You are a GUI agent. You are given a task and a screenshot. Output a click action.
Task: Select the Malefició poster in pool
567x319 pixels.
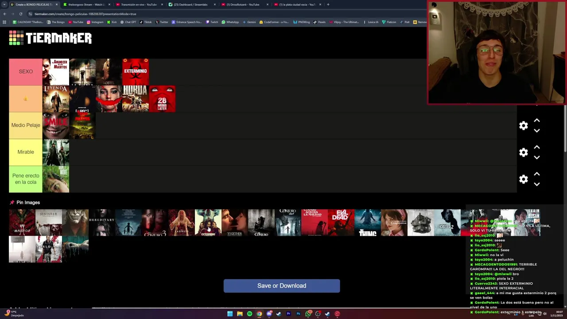click(x=22, y=222)
